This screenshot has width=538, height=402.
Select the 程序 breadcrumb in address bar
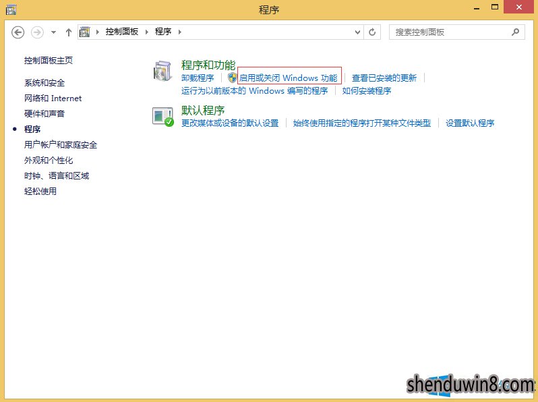tap(163, 32)
